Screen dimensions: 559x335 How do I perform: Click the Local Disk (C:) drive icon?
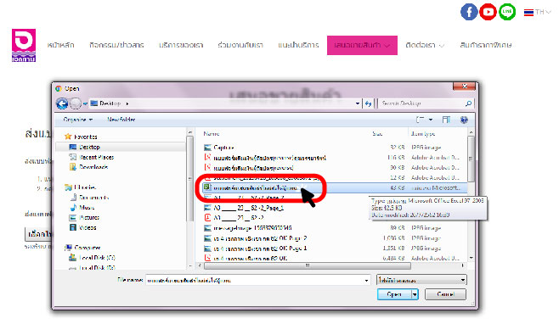72,257
